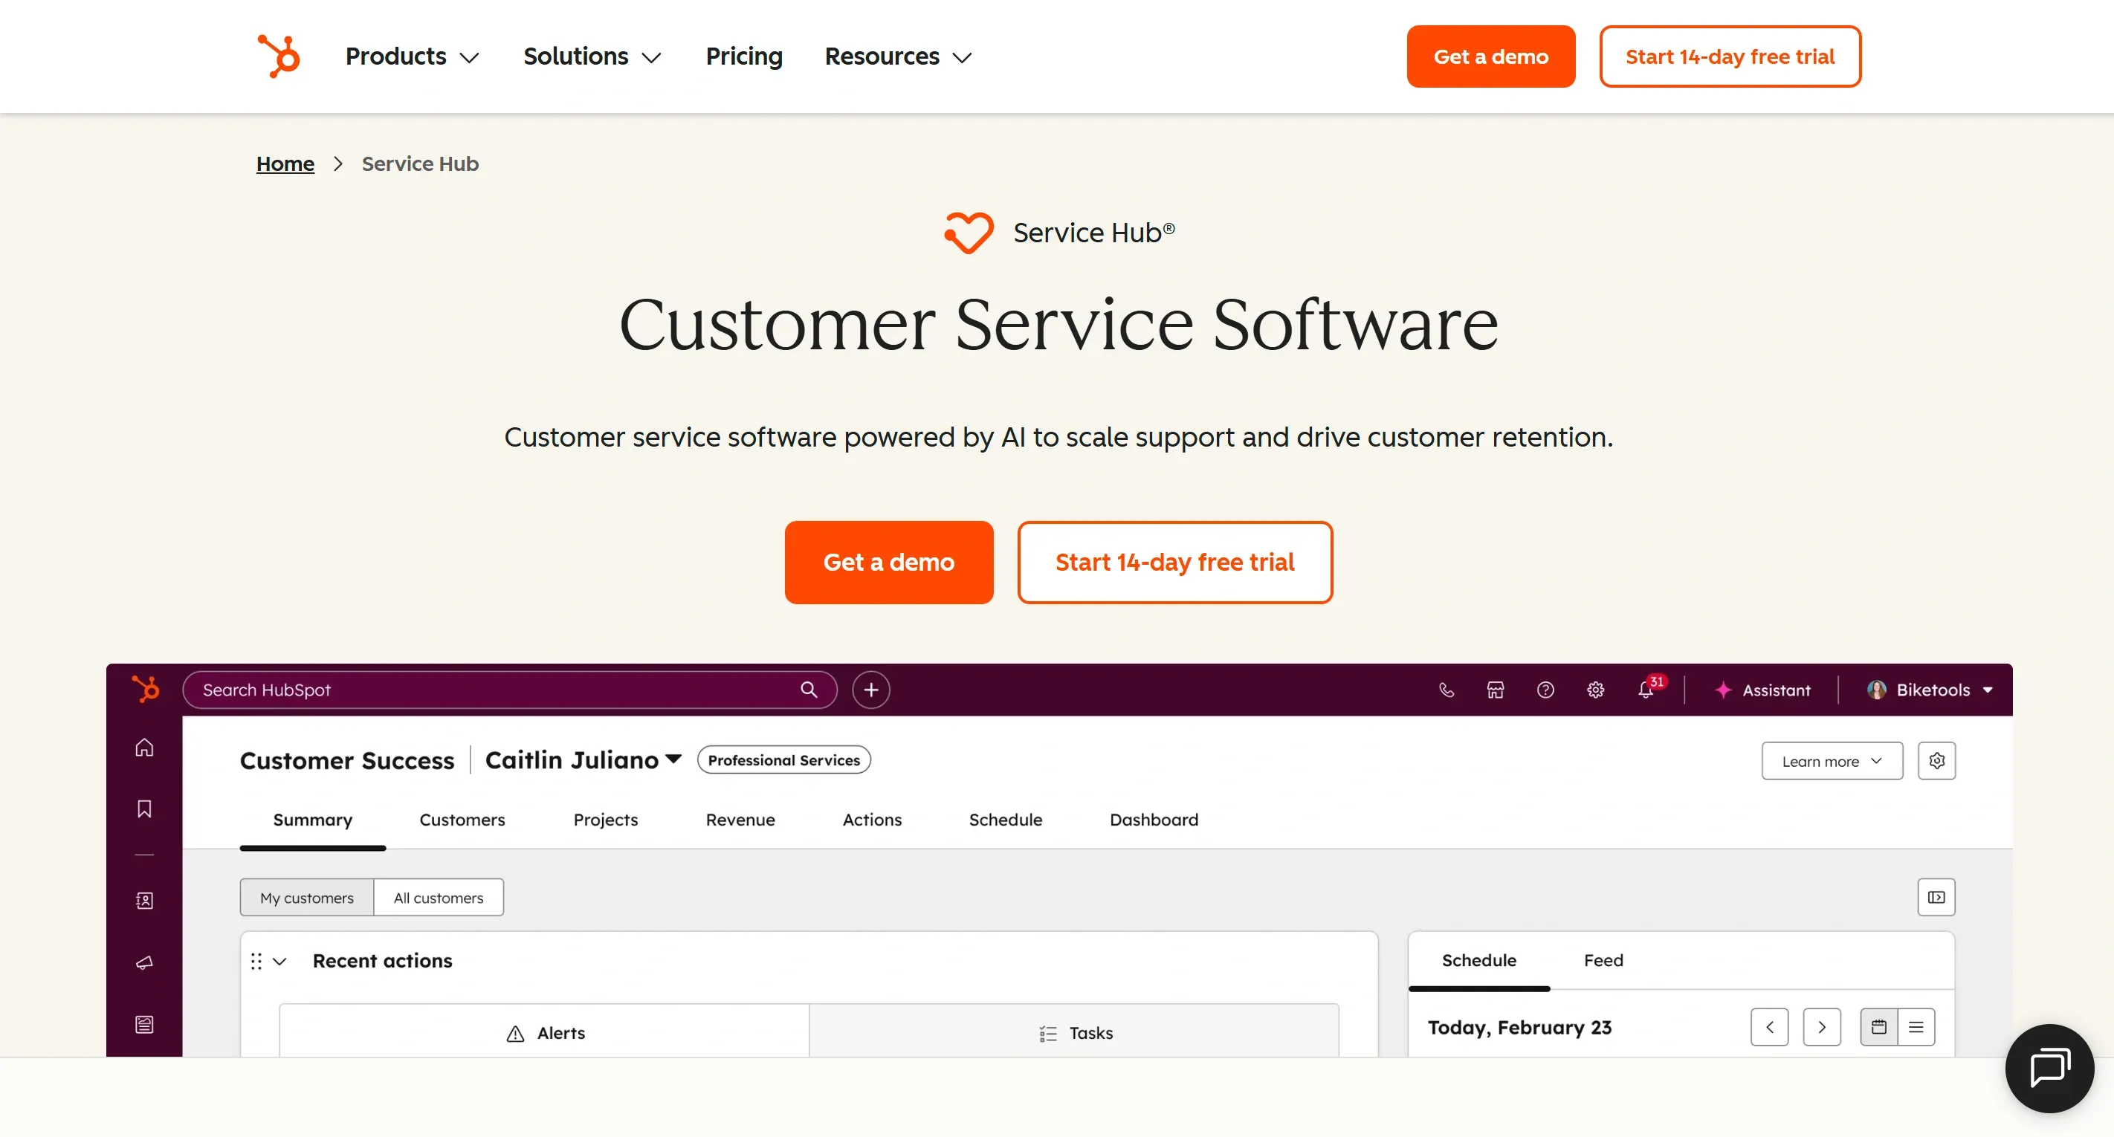The height and width of the screenshot is (1137, 2114).
Task: Click the content newspaper icon in sidebar
Action: tap(144, 1025)
